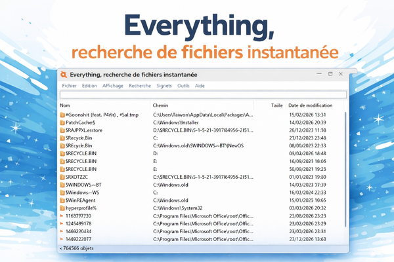Open the Signets menu

pyautogui.click(x=164, y=86)
